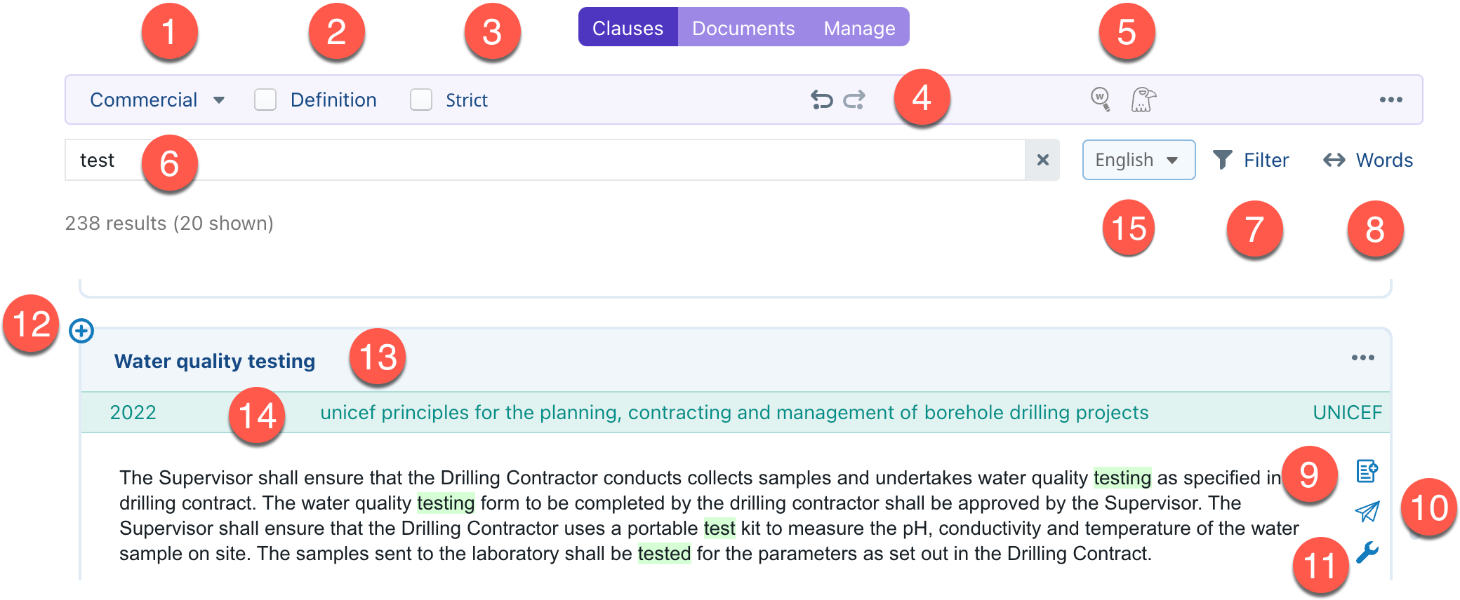
Task: Switch to the Manage tab
Action: [859, 28]
